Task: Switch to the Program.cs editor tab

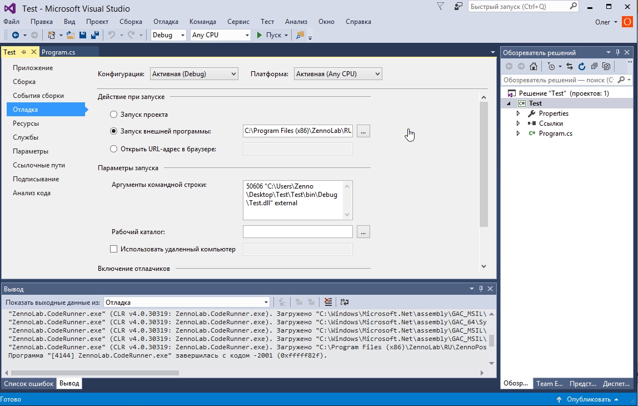Action: tap(58, 52)
